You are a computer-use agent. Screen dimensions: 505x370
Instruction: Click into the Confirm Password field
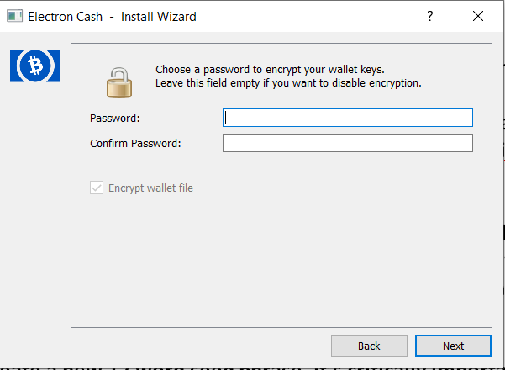click(347, 143)
